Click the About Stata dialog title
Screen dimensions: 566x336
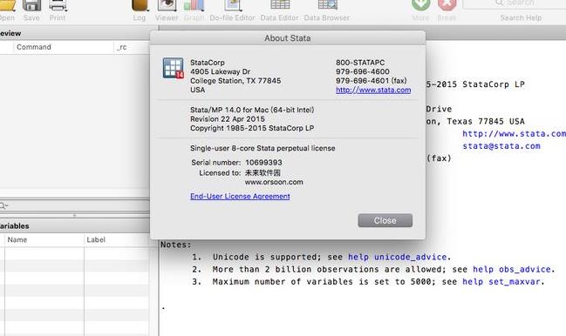(x=287, y=38)
